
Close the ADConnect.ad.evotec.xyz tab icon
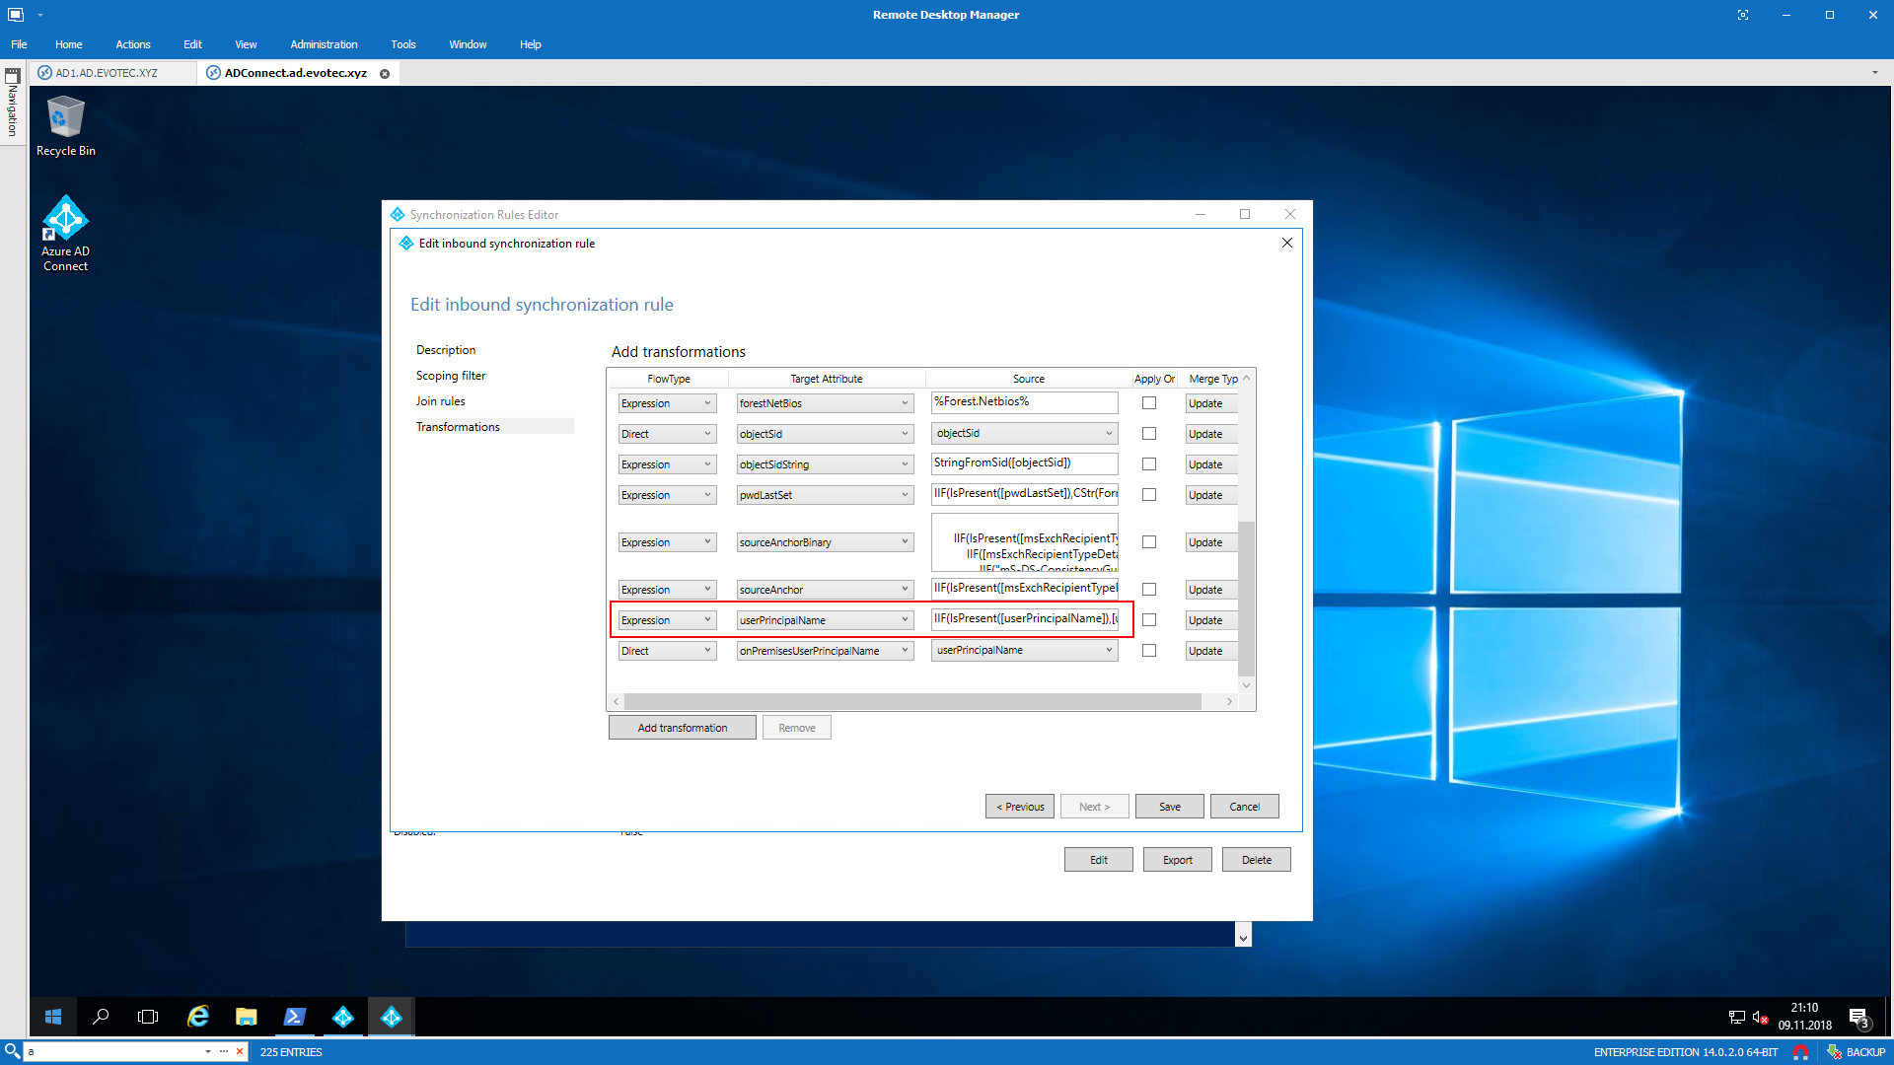385,74
